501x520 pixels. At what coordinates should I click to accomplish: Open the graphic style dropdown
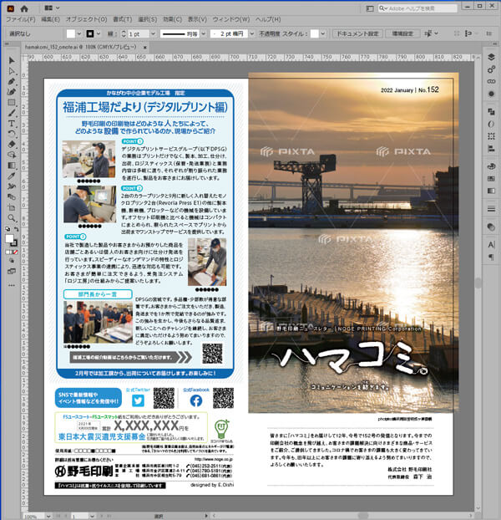(323, 33)
